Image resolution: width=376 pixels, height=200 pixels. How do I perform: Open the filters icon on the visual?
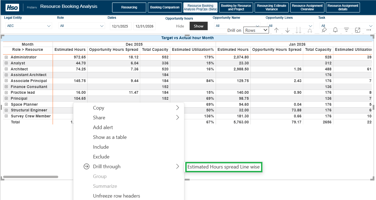(346, 30)
